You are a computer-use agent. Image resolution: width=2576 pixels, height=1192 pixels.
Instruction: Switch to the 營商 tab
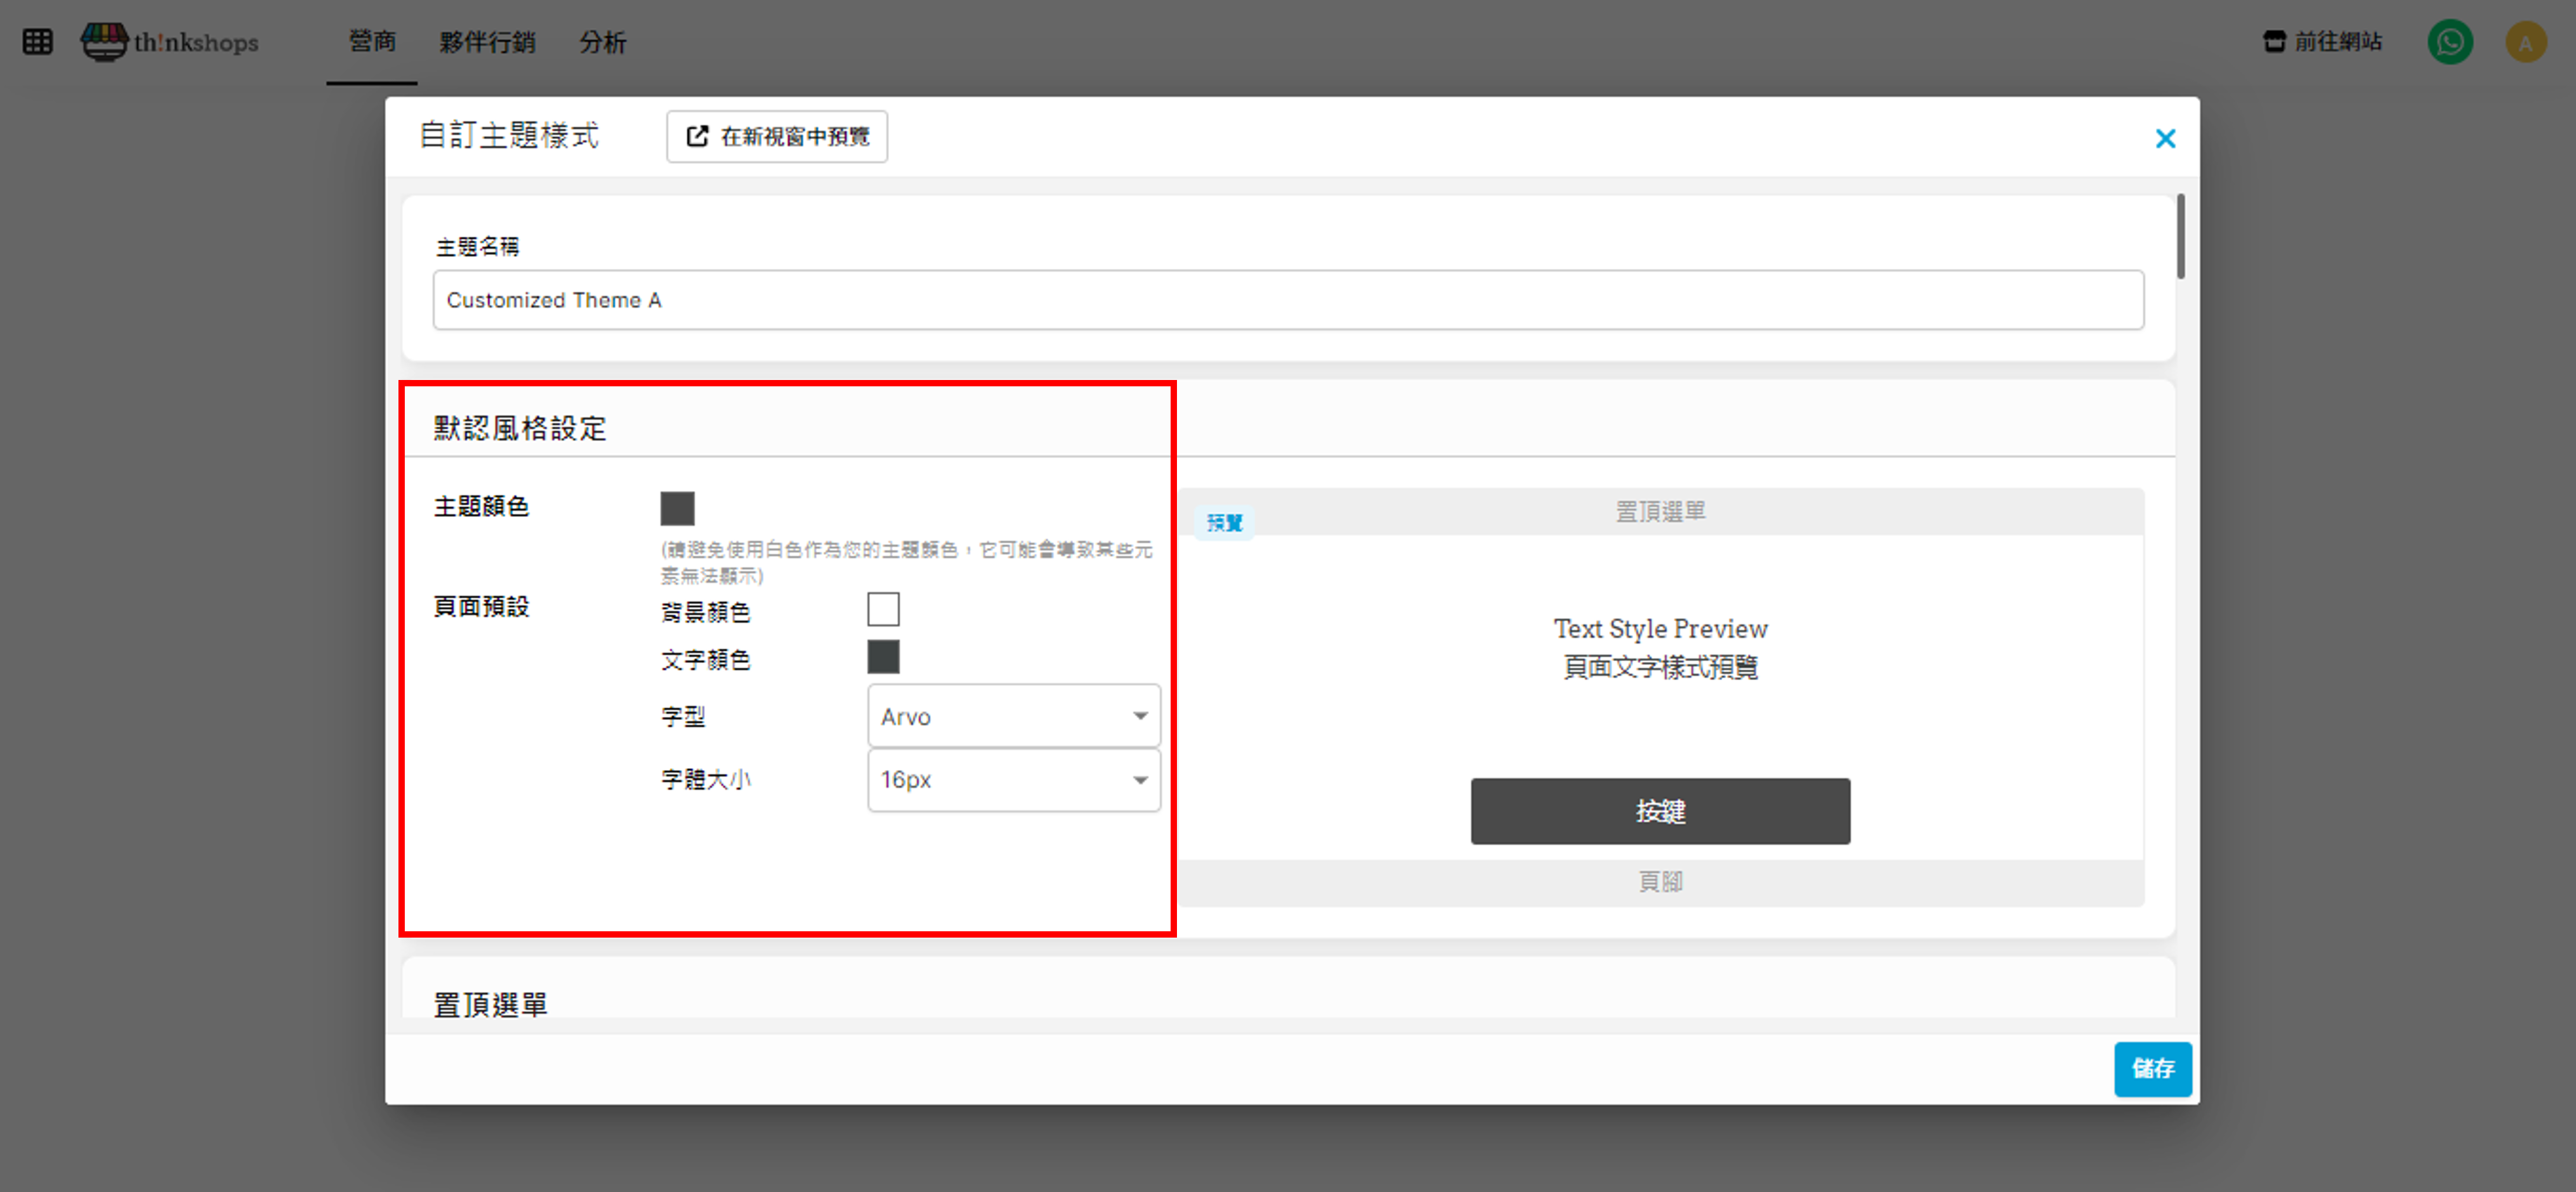372,42
